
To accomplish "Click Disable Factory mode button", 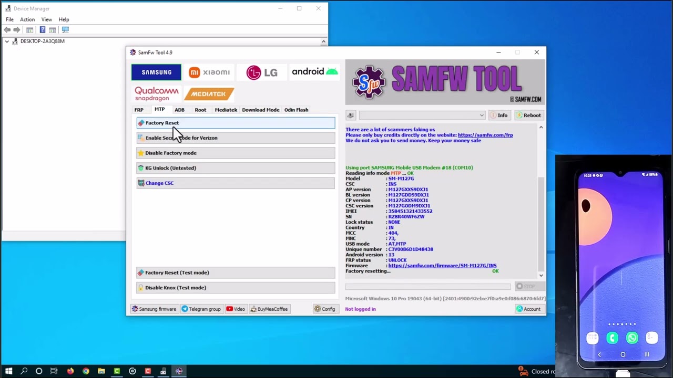I will pos(236,153).
